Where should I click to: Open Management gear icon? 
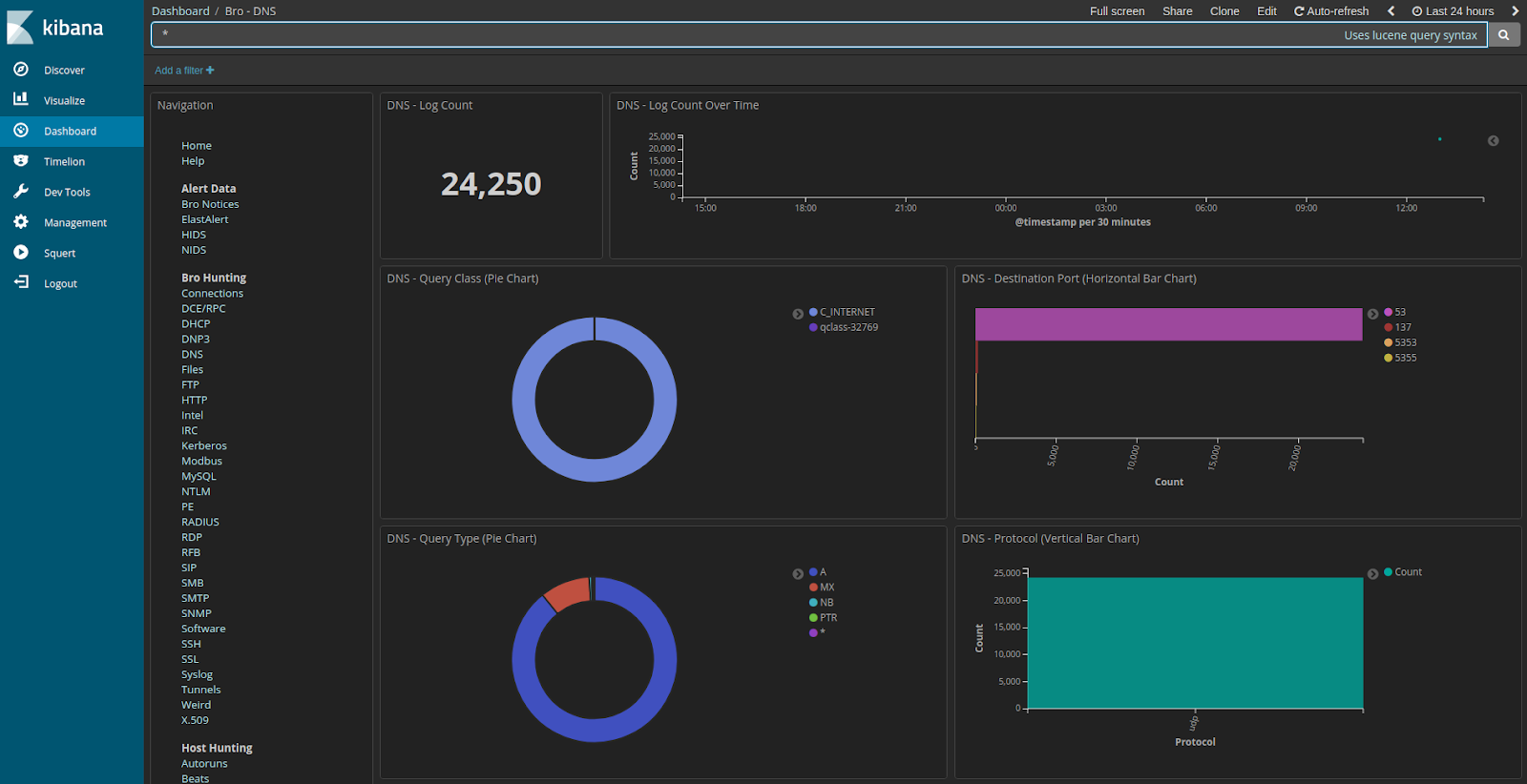[x=21, y=222]
